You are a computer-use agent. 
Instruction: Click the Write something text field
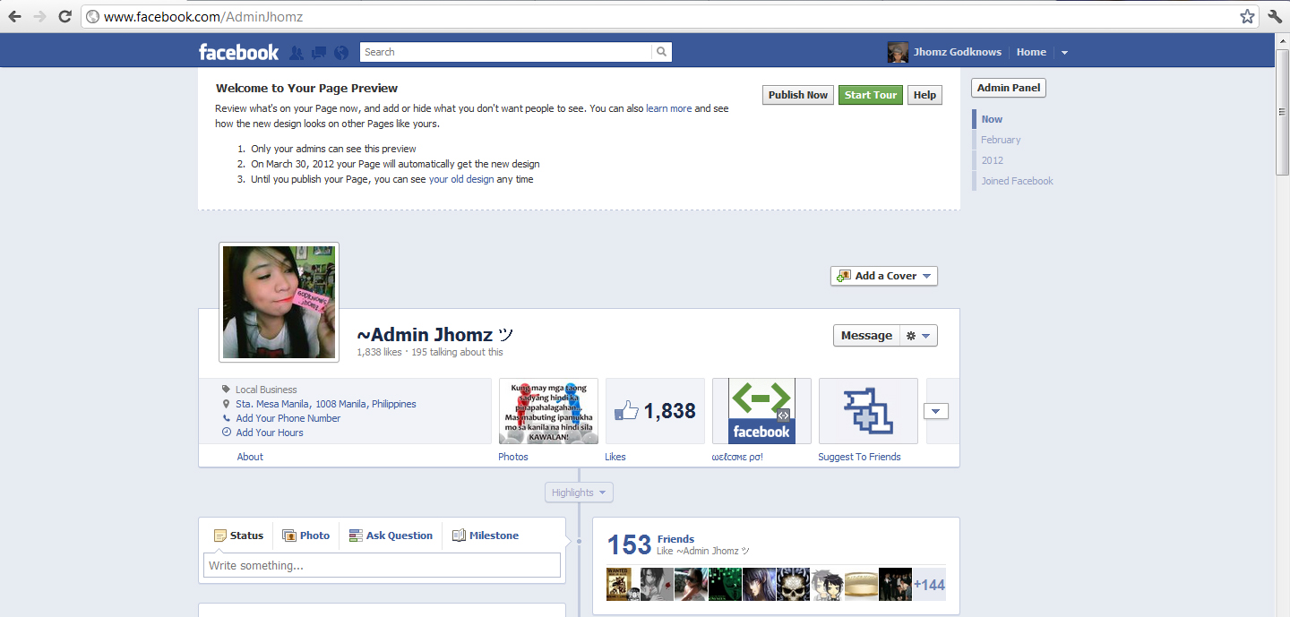click(382, 565)
